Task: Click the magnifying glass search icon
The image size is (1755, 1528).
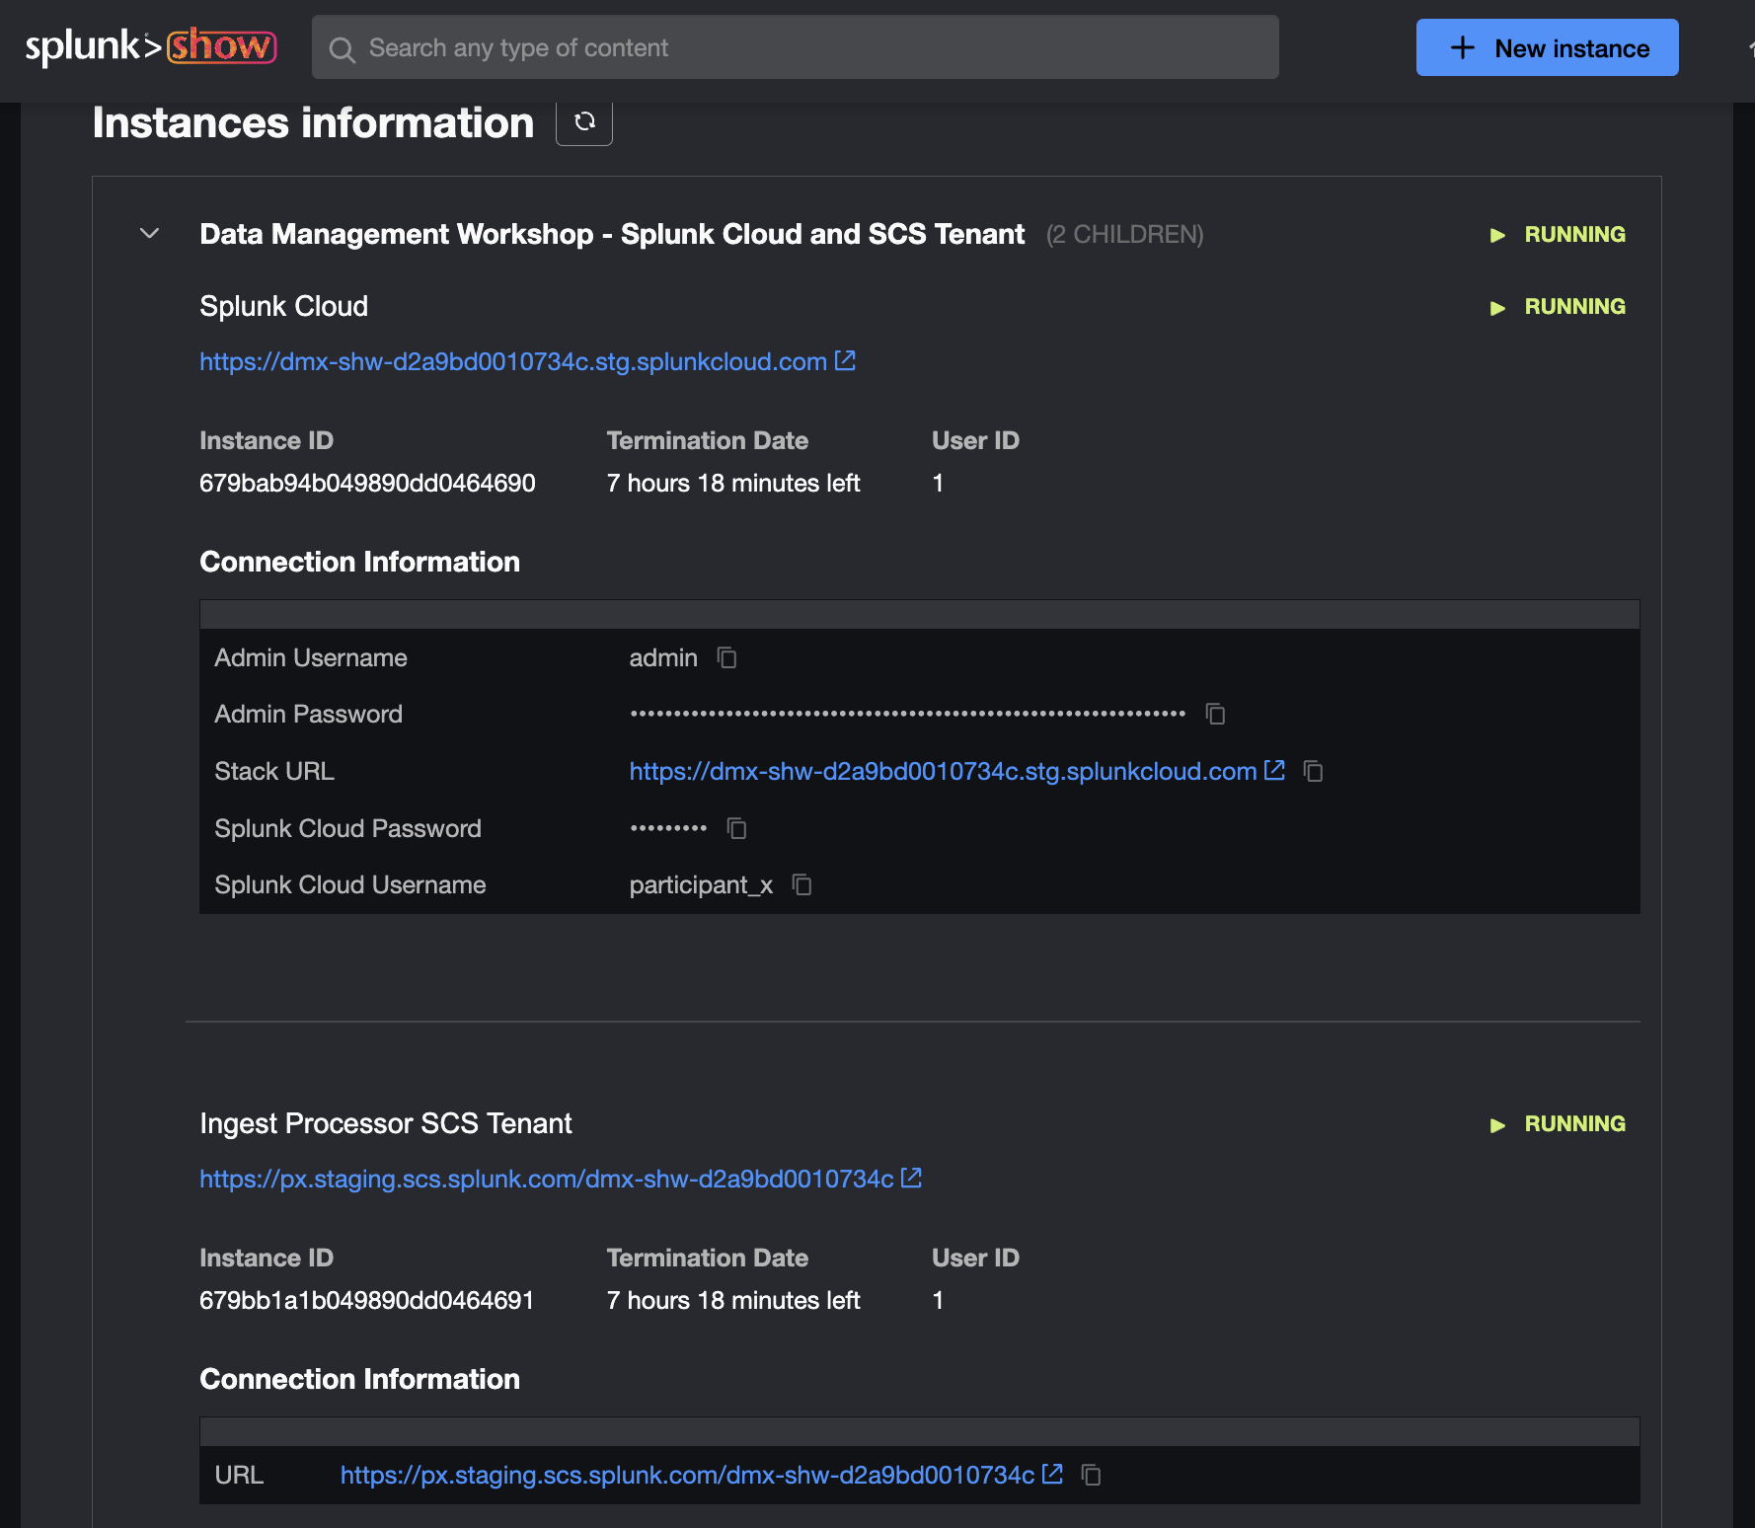Action: [x=342, y=48]
